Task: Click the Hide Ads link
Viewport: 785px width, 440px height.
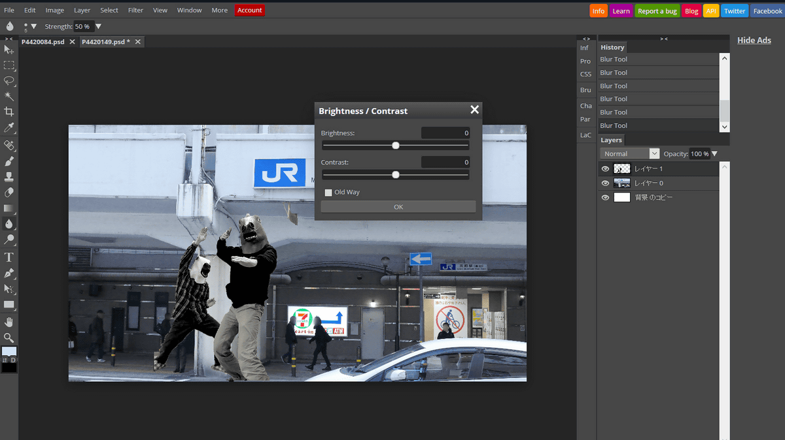Action: [754, 40]
